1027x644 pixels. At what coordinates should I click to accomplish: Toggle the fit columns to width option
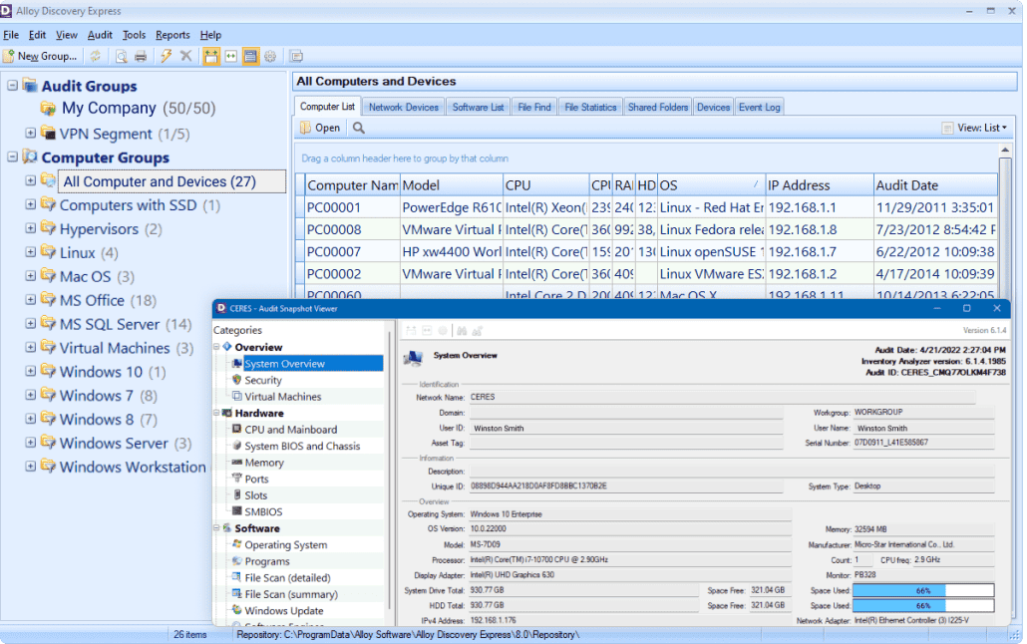(232, 56)
